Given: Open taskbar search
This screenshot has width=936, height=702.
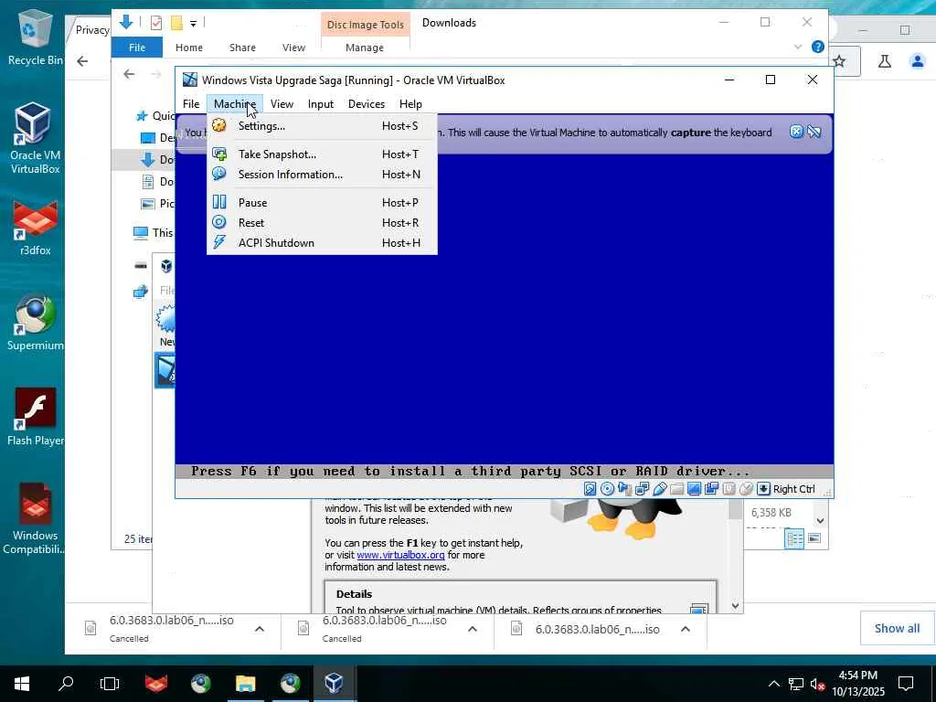Looking at the screenshot, I should point(66,684).
